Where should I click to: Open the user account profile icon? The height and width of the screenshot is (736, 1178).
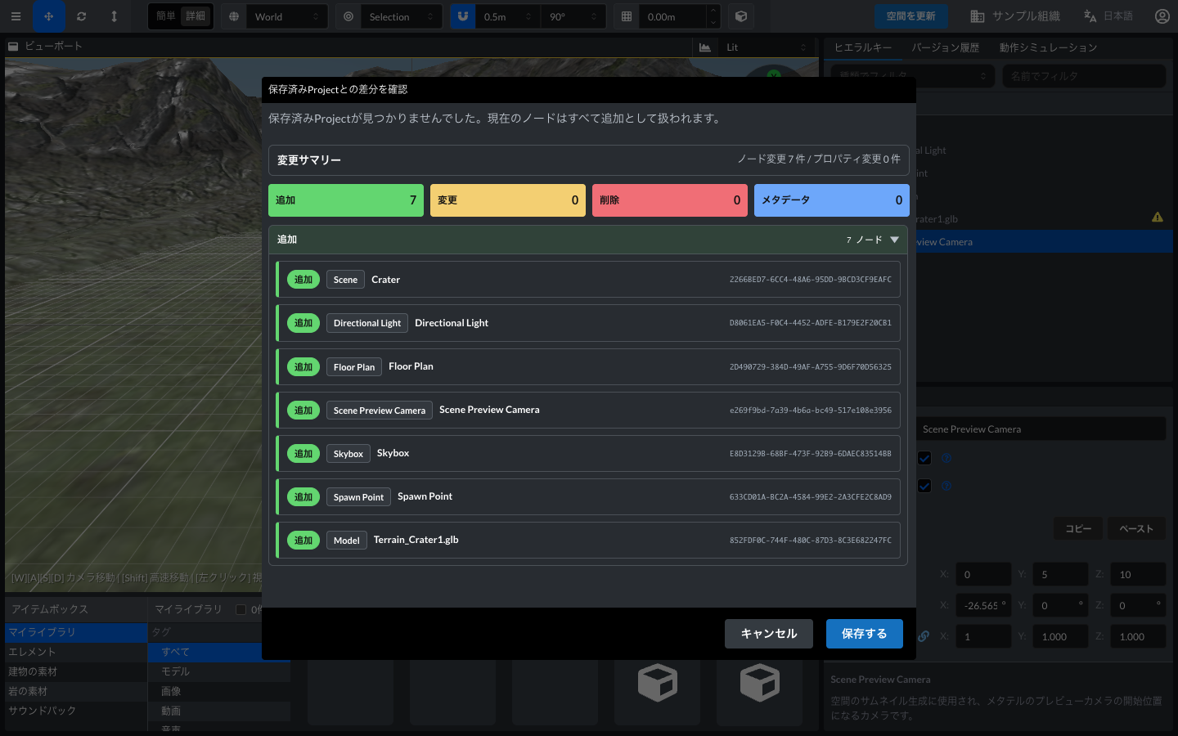pyautogui.click(x=1162, y=16)
